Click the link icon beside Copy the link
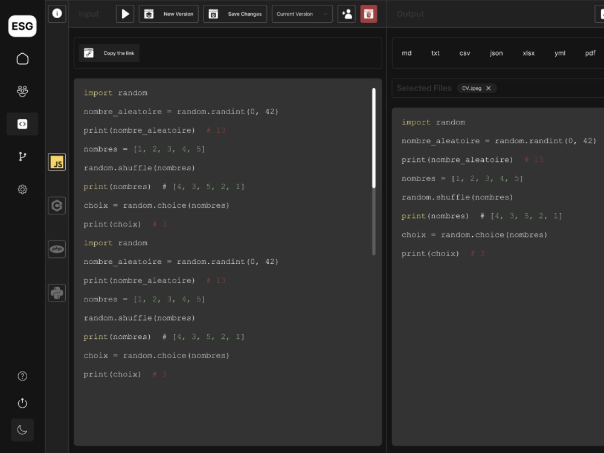This screenshot has width=604, height=453. coord(89,53)
